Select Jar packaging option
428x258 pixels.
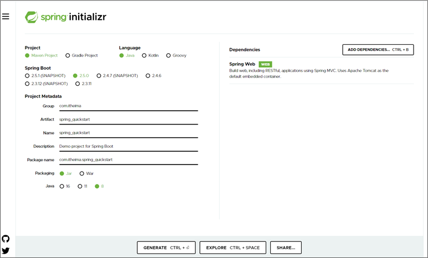click(x=61, y=173)
